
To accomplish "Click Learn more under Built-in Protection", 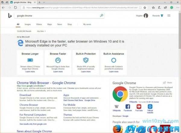I will (x=86, y=72).
